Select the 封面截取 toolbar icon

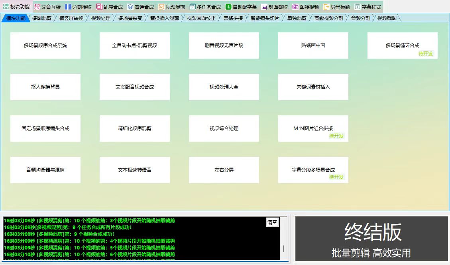[x=264, y=7]
